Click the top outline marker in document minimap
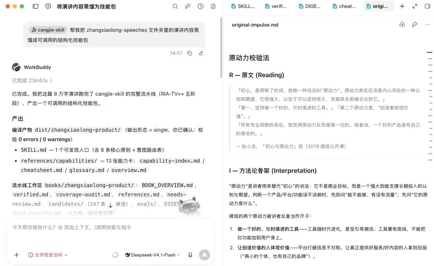 [430, 52]
